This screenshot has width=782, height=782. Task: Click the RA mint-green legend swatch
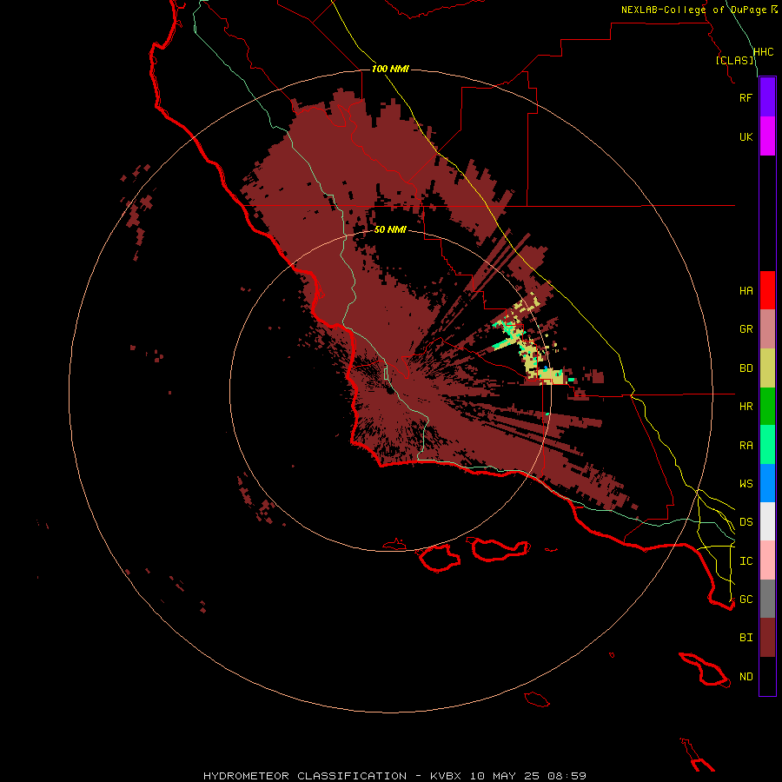click(x=767, y=445)
